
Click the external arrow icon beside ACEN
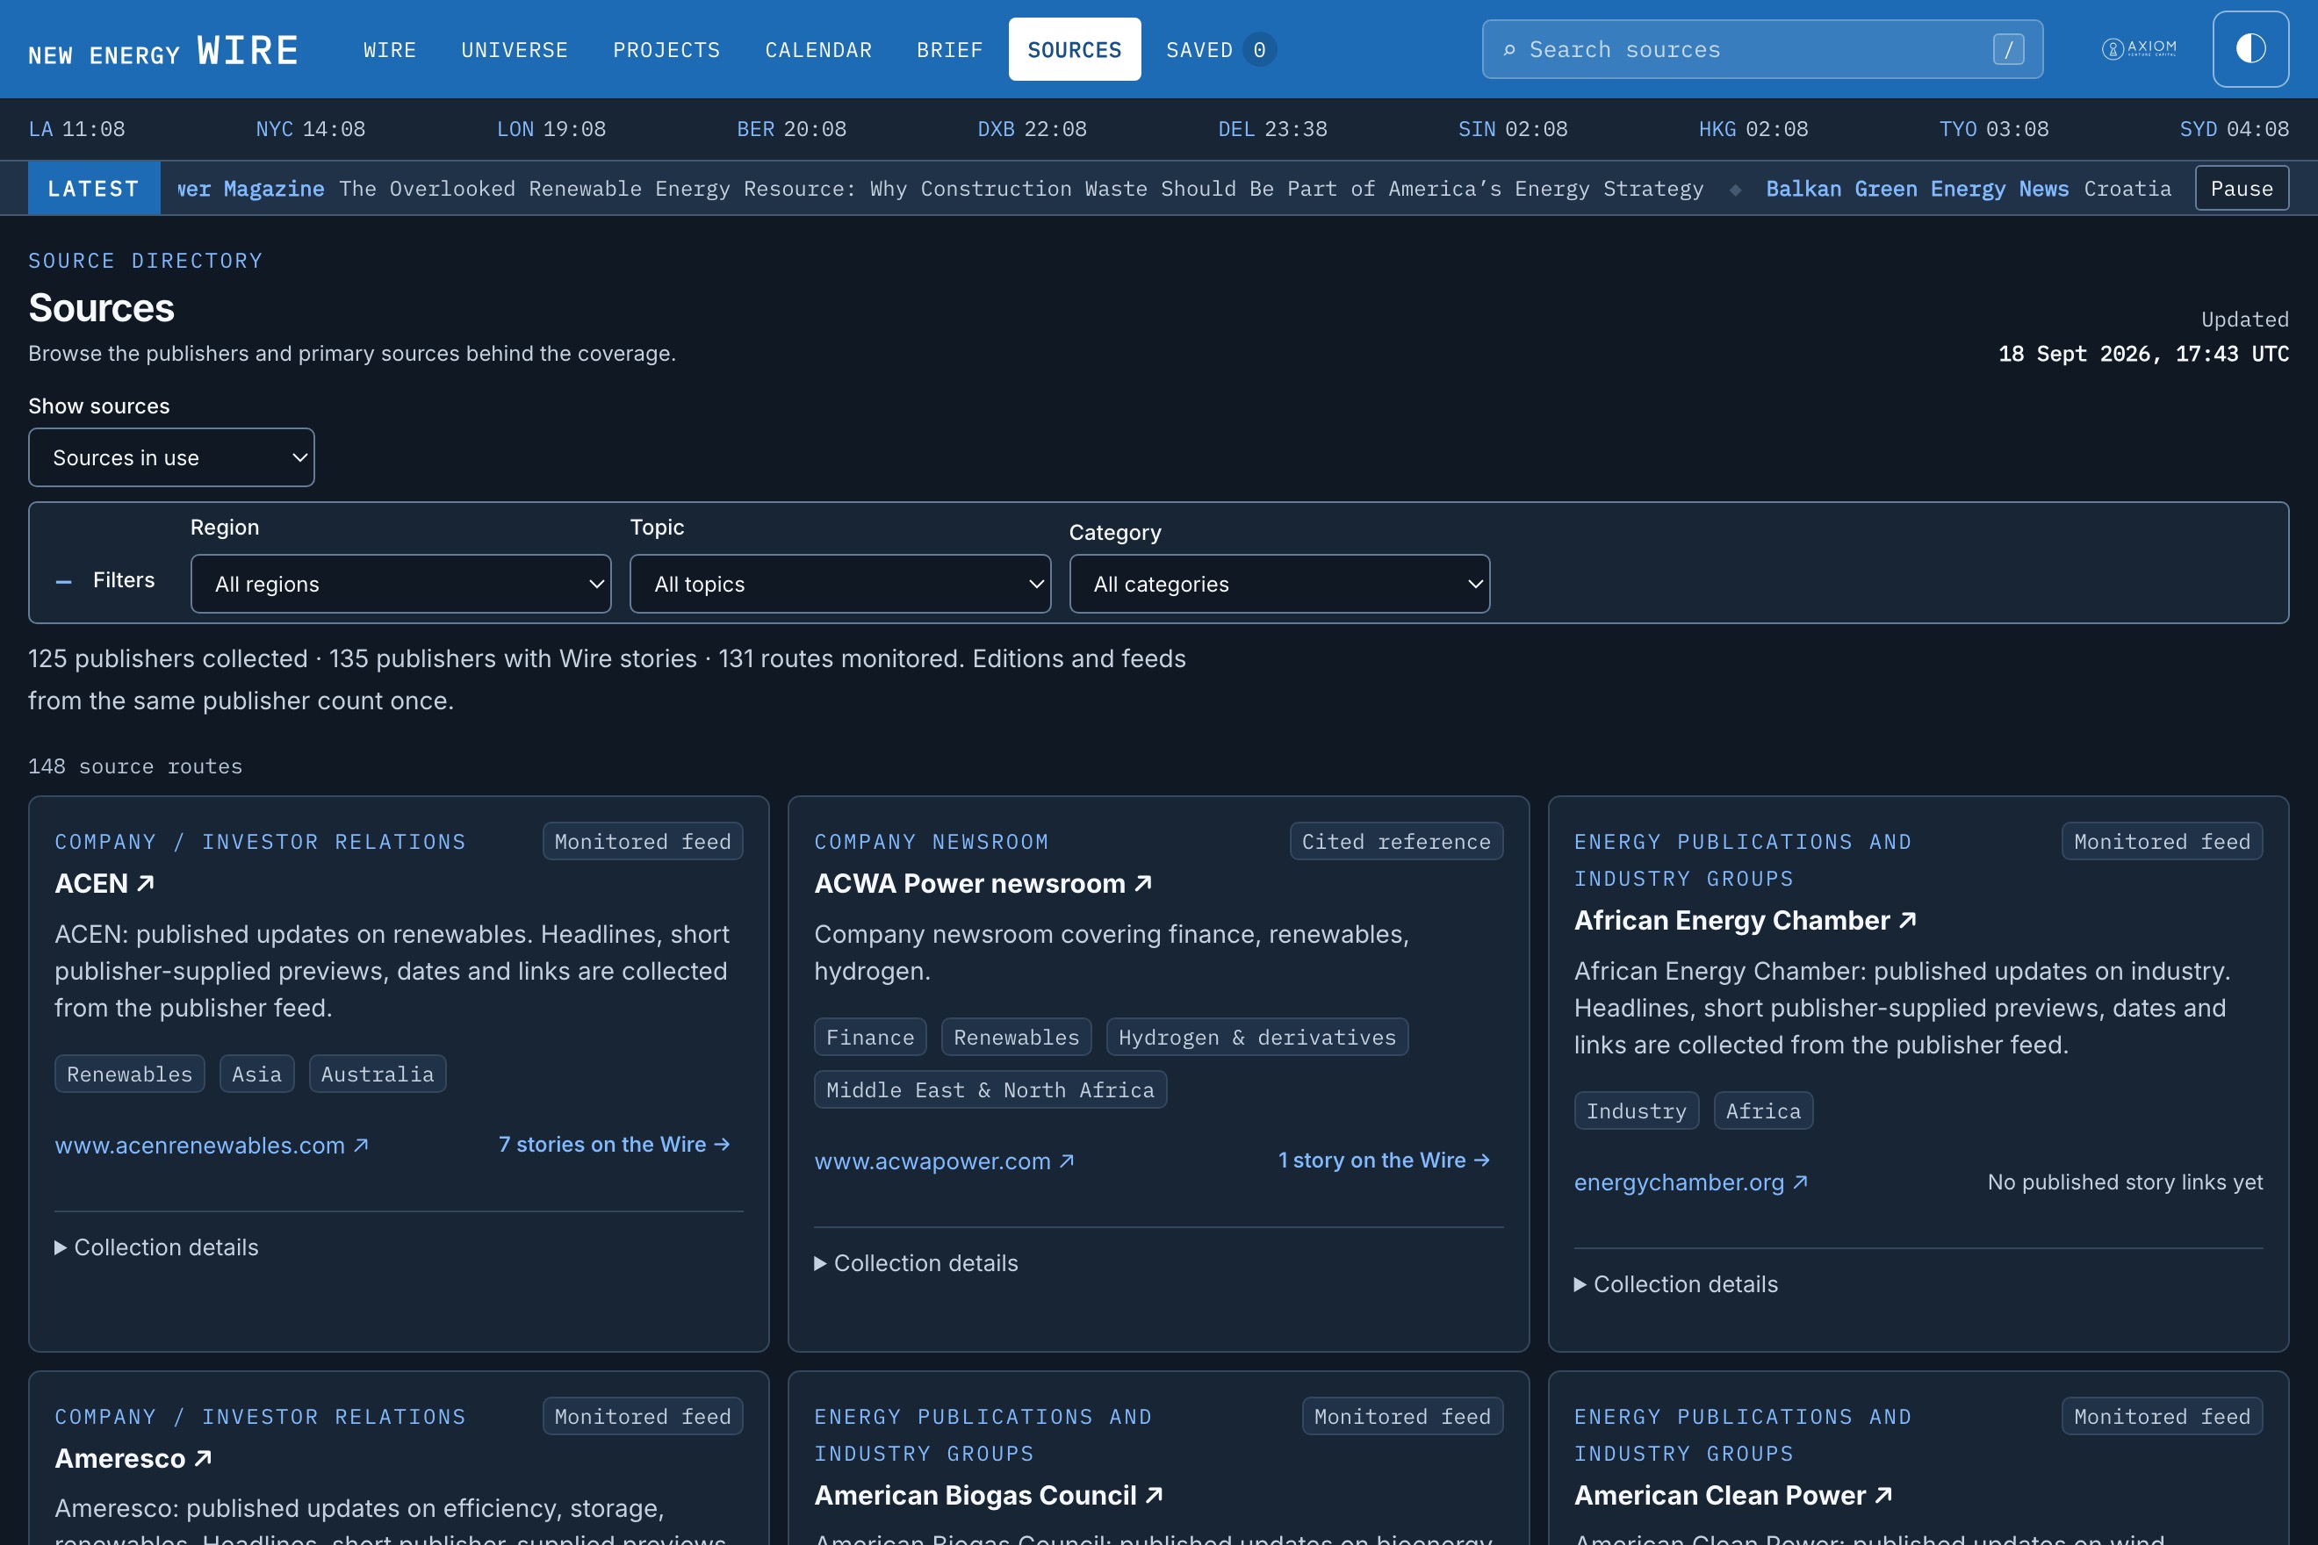pyautogui.click(x=145, y=883)
